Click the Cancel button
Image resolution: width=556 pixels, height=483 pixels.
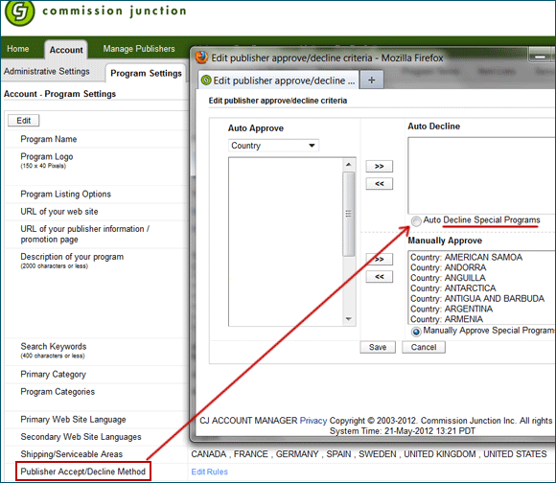[424, 347]
